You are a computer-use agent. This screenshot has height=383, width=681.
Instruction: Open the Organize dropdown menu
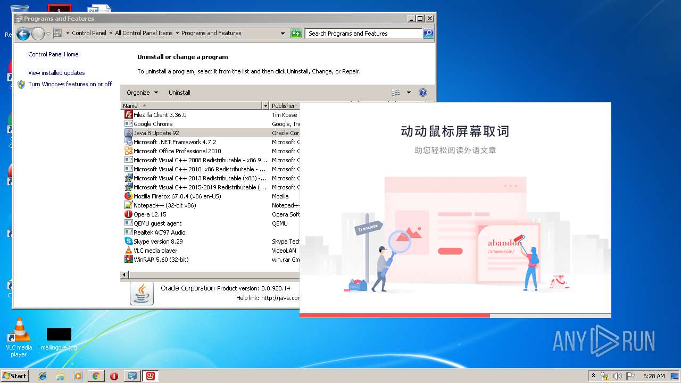[x=142, y=93]
